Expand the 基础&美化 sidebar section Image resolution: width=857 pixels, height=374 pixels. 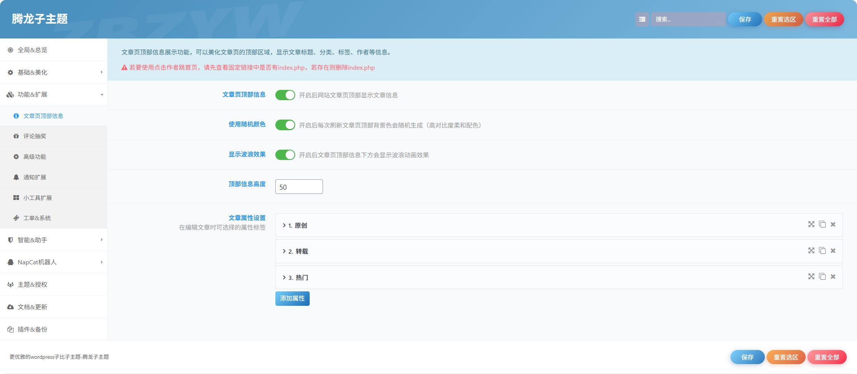click(53, 72)
